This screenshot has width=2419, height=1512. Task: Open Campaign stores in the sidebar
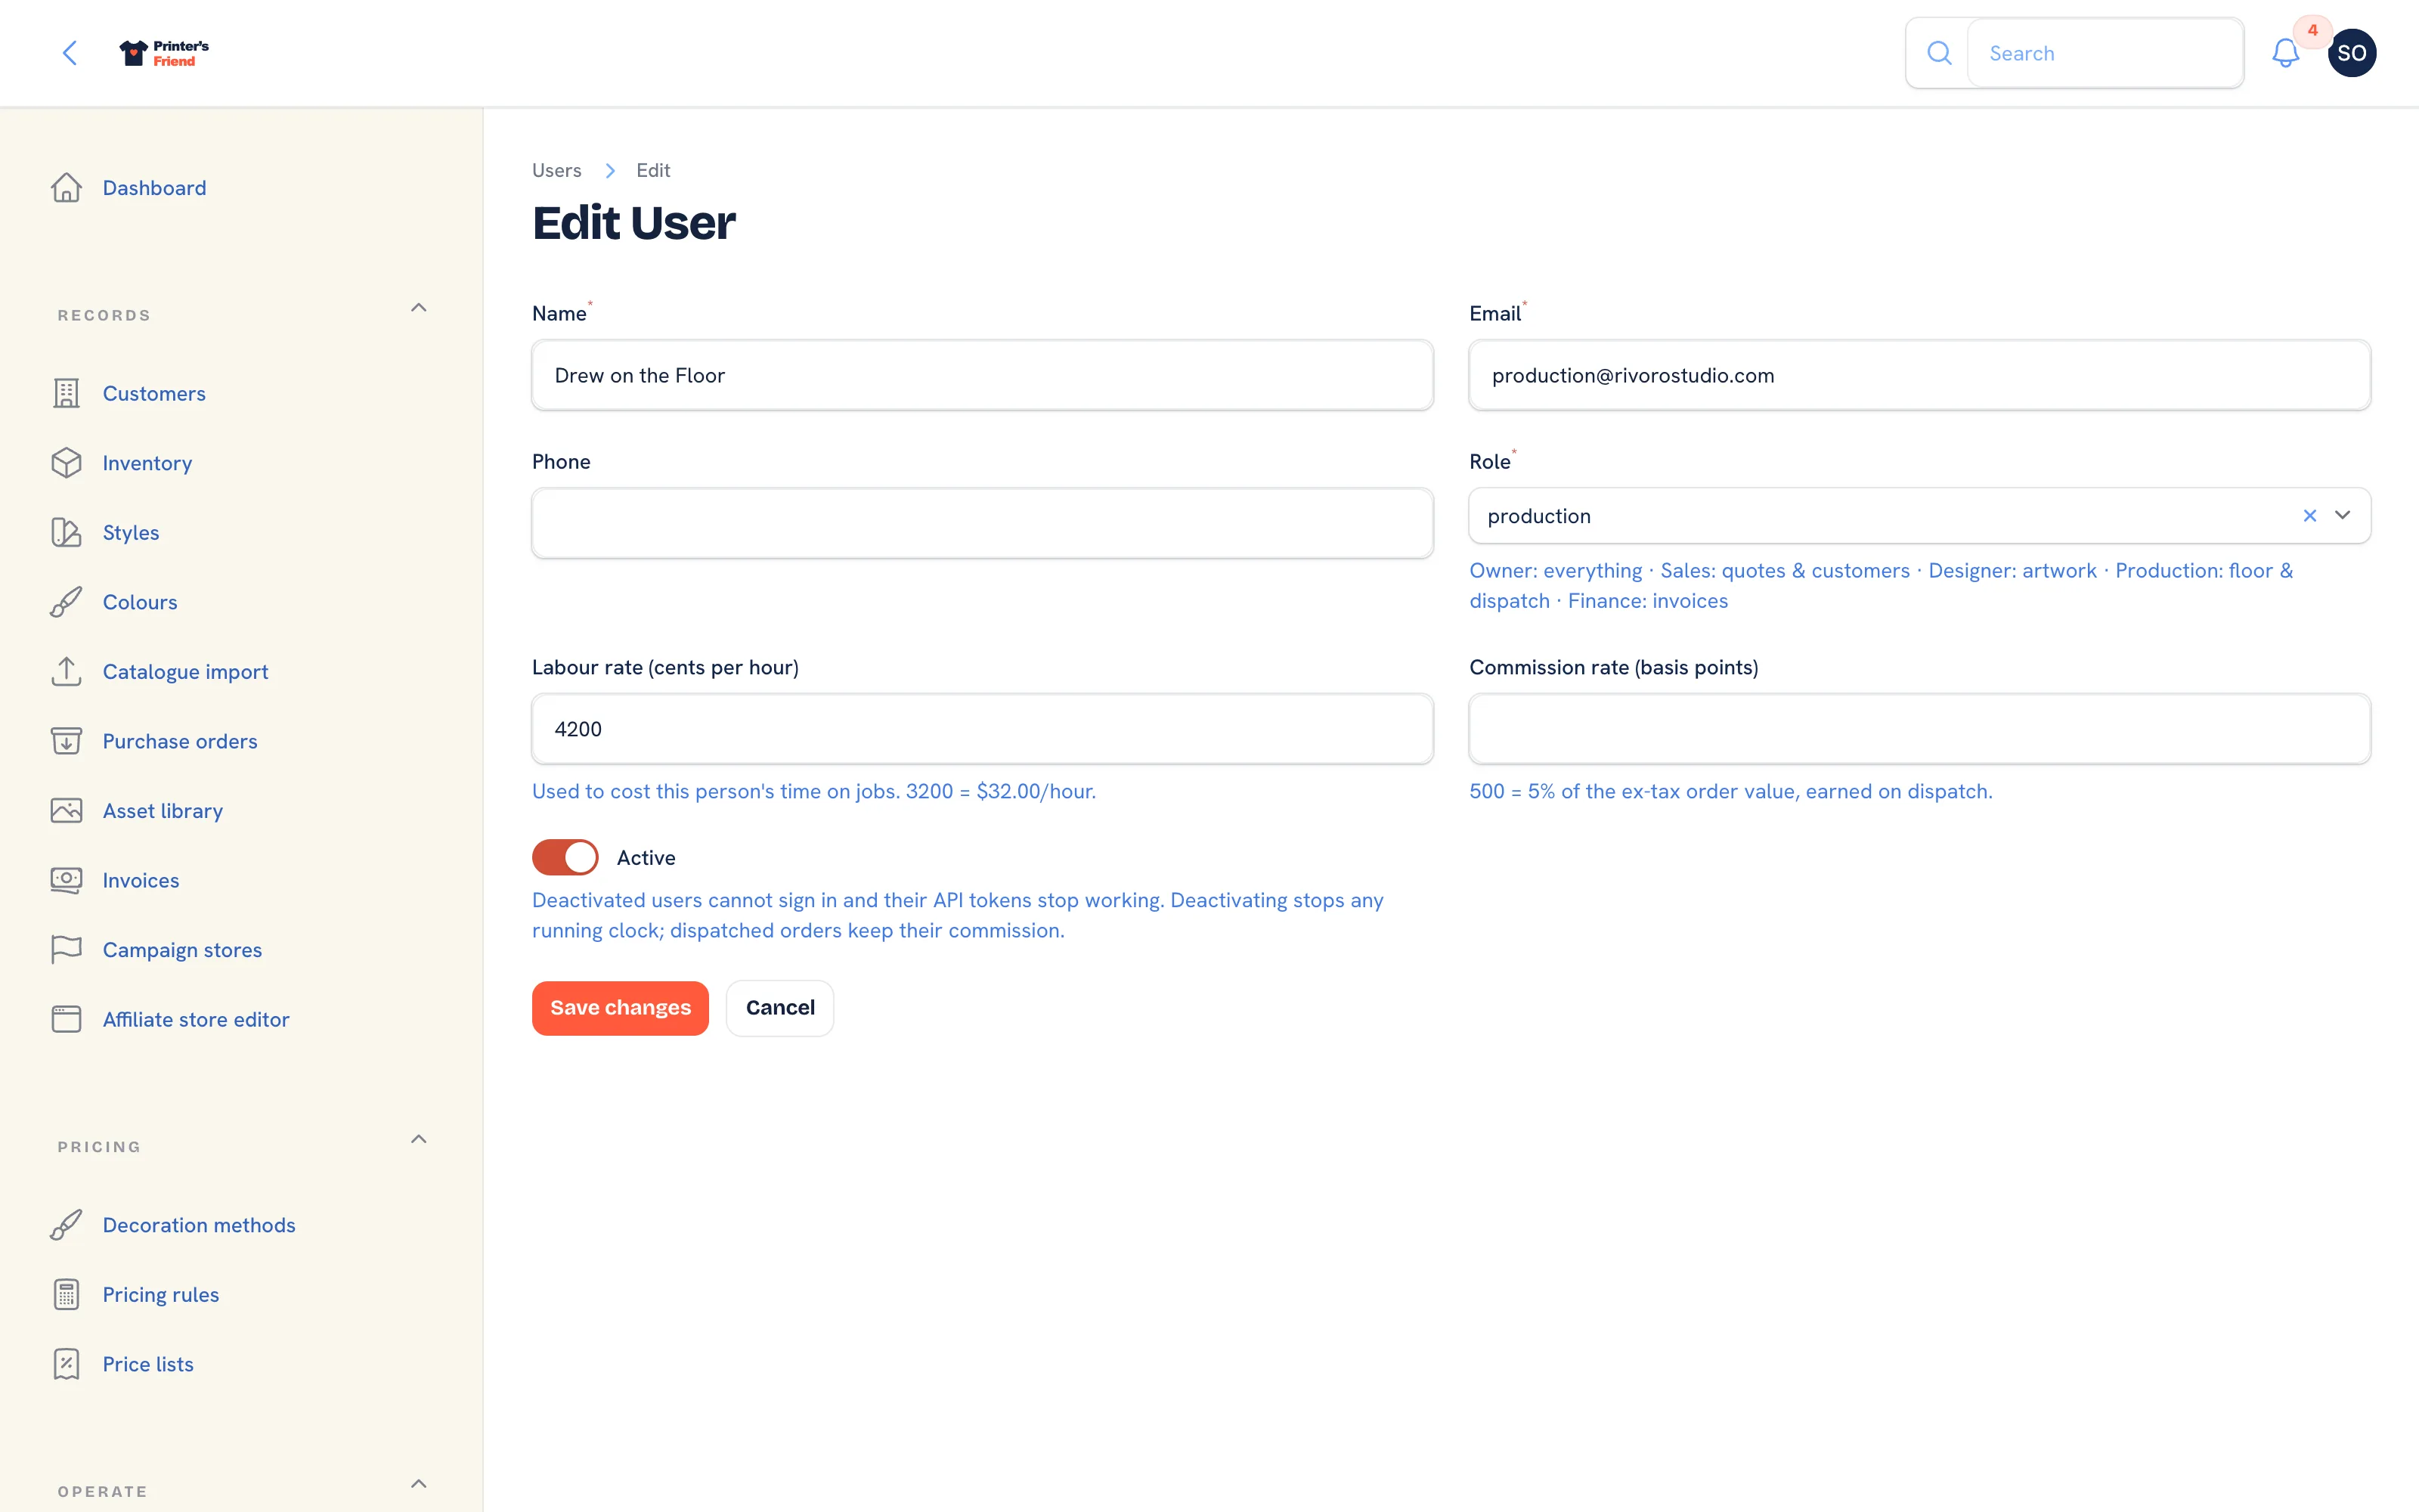click(x=182, y=949)
